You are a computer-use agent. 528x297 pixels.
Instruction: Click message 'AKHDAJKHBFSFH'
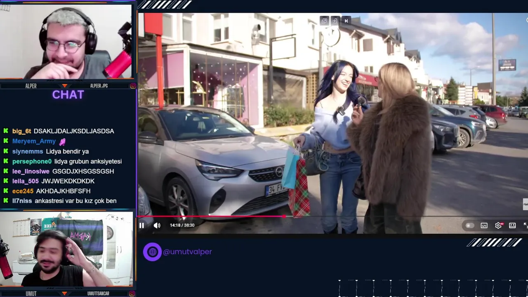[x=63, y=191]
